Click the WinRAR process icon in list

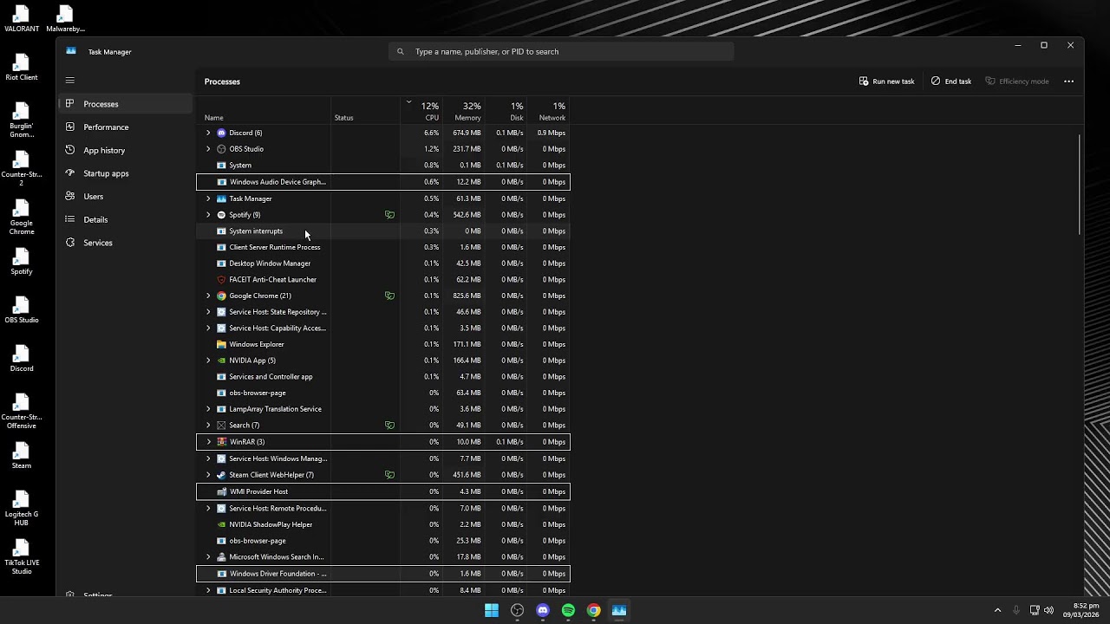[x=221, y=442]
